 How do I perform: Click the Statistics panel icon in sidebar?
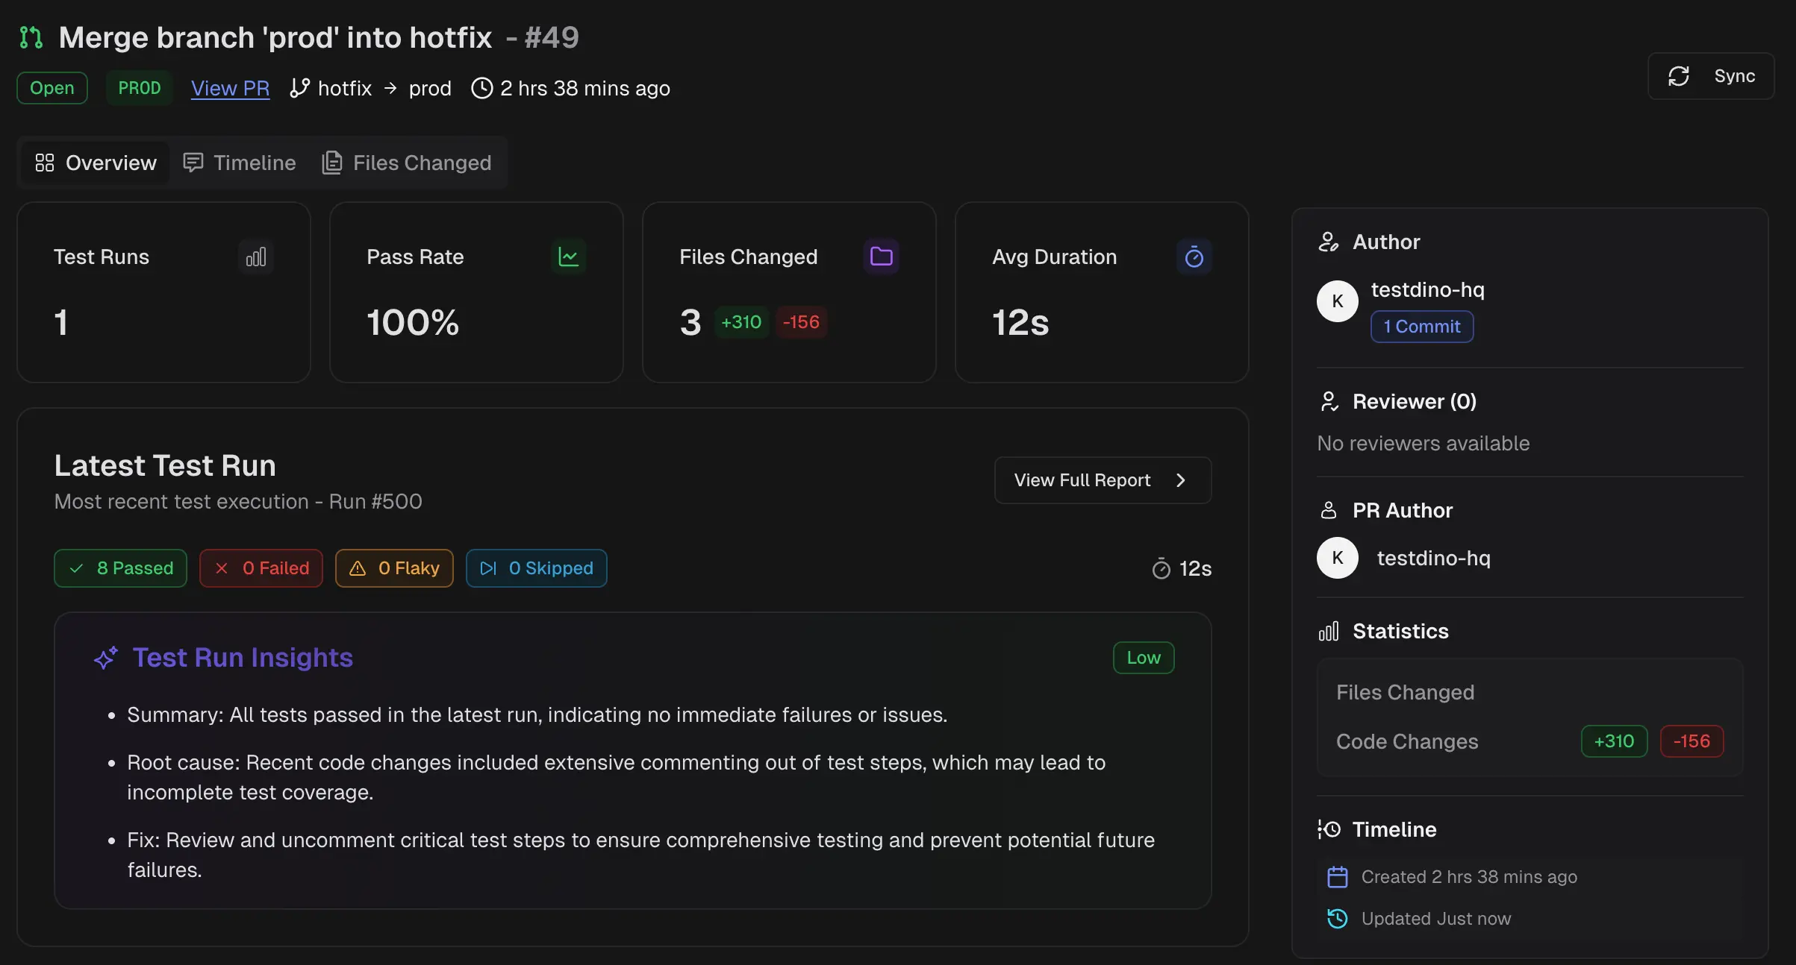(1329, 631)
